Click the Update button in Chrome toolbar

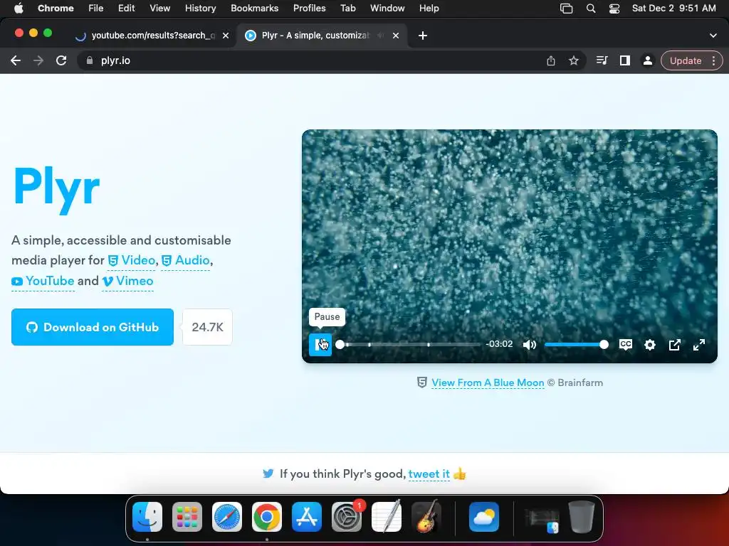(x=686, y=61)
